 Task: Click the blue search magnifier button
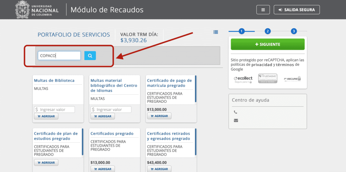tap(90, 56)
